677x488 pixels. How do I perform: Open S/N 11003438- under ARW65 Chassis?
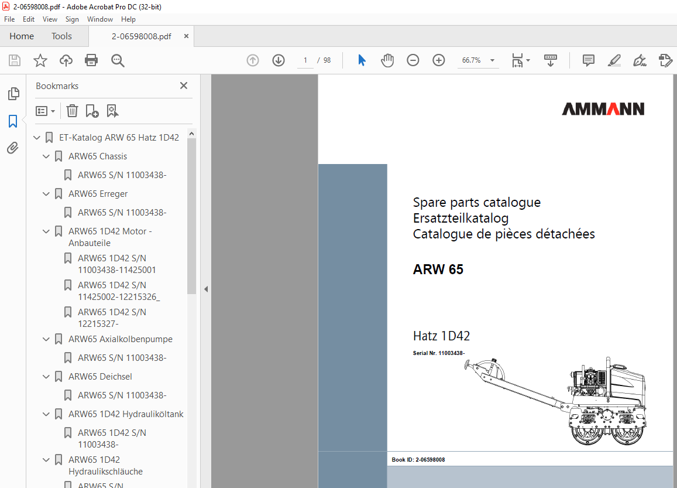(x=122, y=175)
